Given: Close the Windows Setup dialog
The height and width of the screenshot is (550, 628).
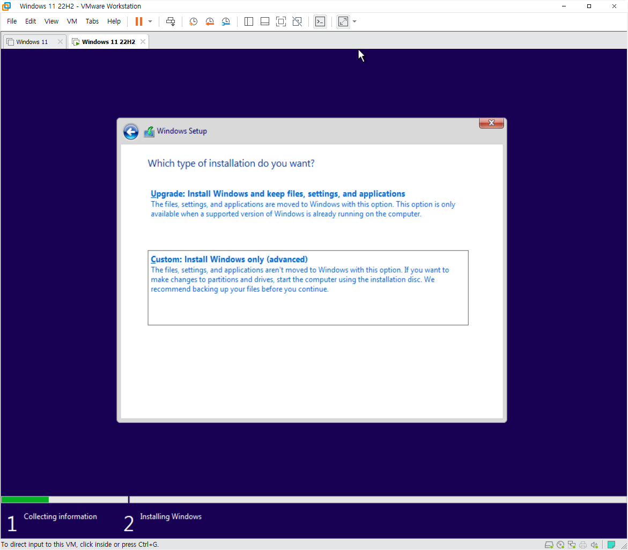Looking at the screenshot, I should (x=491, y=122).
